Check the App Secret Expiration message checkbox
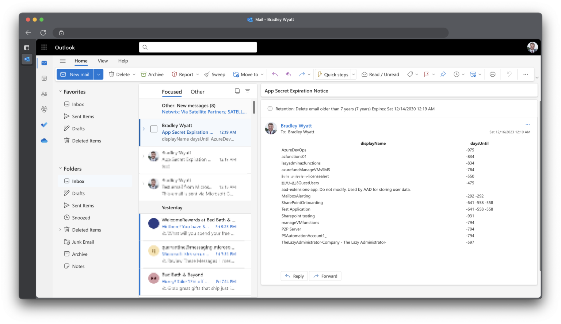The width and height of the screenshot is (561, 324). [154, 129]
